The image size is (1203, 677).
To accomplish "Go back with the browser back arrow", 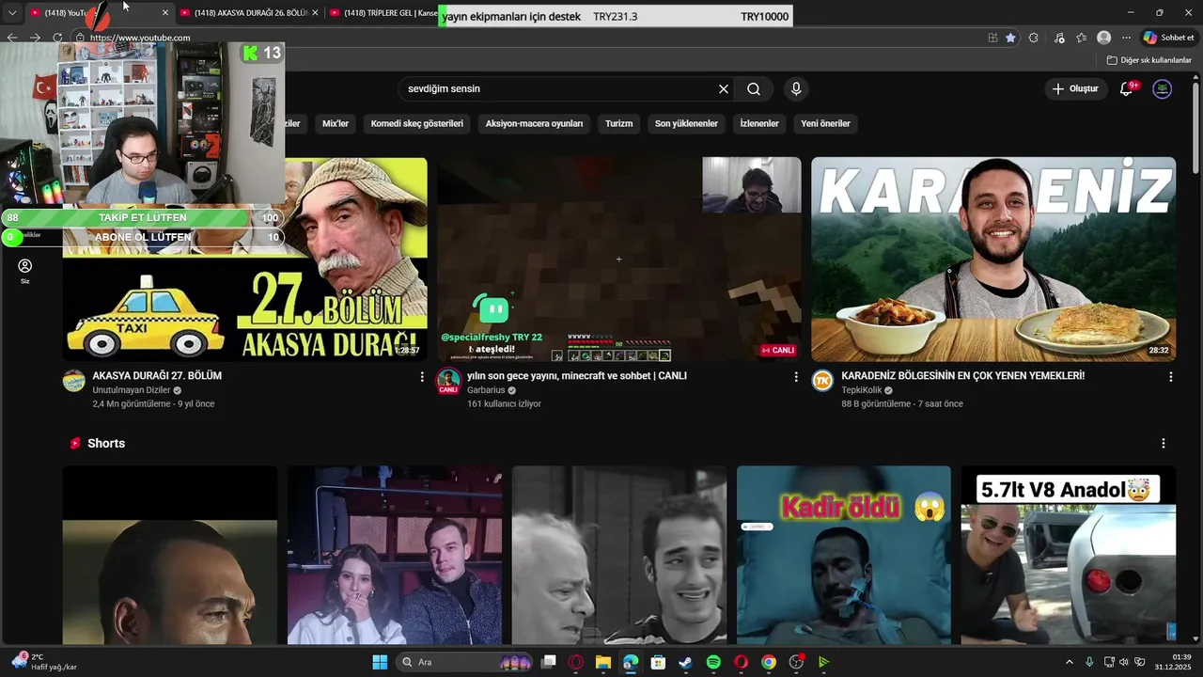I will coord(12,38).
